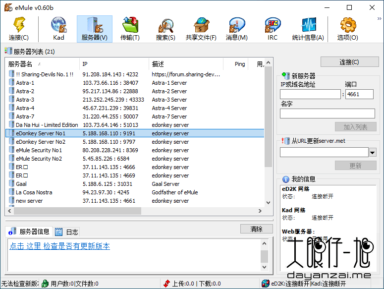This screenshot has width=384, height=289.
Task: Click the server list header icon
Action: pos(8,51)
